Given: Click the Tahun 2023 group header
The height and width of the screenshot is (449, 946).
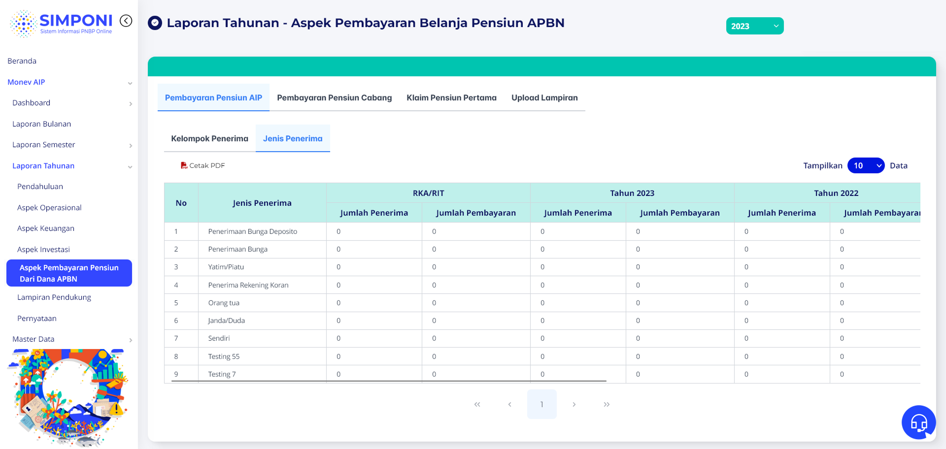Looking at the screenshot, I should [x=632, y=193].
